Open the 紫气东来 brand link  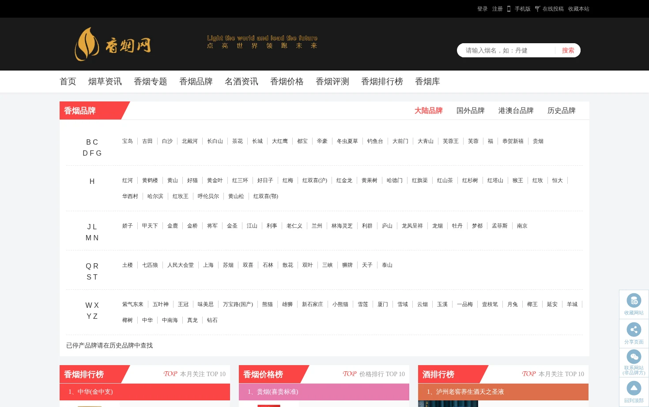pos(133,304)
